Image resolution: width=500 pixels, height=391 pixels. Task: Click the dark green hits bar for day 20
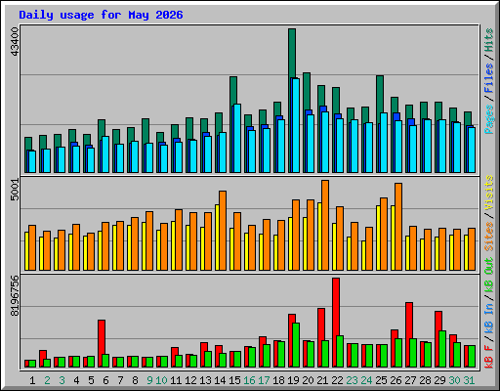click(307, 91)
